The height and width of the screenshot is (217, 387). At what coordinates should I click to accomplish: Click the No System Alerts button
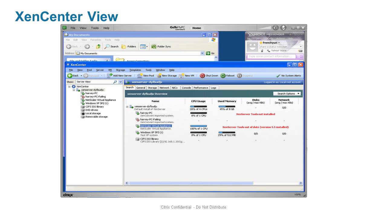289,76
